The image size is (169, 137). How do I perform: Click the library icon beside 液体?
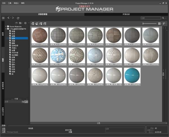coord(10,67)
